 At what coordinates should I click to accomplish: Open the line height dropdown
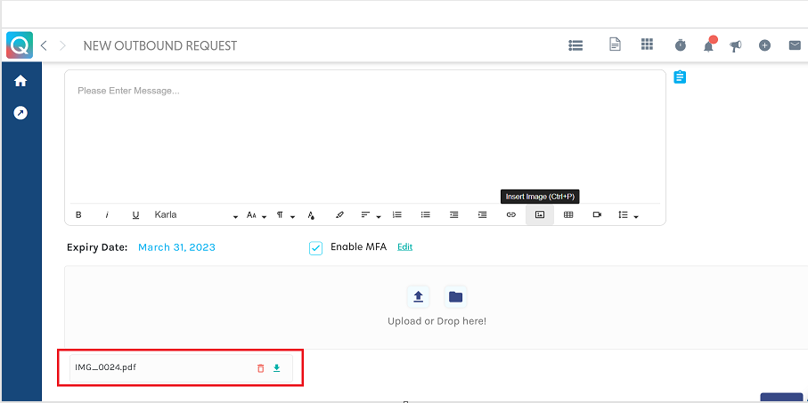(x=628, y=215)
